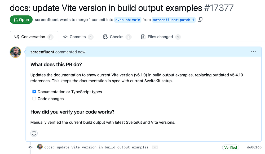Expand commit message ellipsis button
Image resolution: width=265 pixels, height=154 pixels.
click(x=155, y=147)
